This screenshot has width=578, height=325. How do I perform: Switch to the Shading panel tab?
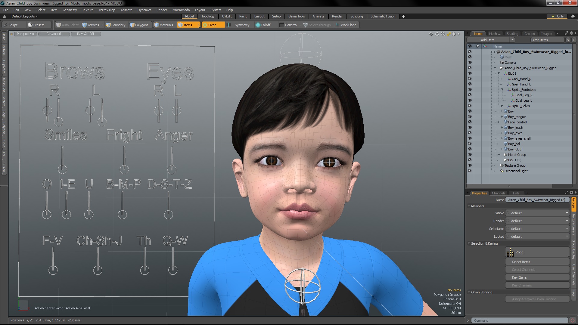click(512, 34)
